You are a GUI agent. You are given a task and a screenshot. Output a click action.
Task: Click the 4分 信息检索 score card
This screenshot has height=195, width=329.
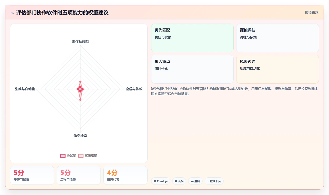tap(125, 175)
